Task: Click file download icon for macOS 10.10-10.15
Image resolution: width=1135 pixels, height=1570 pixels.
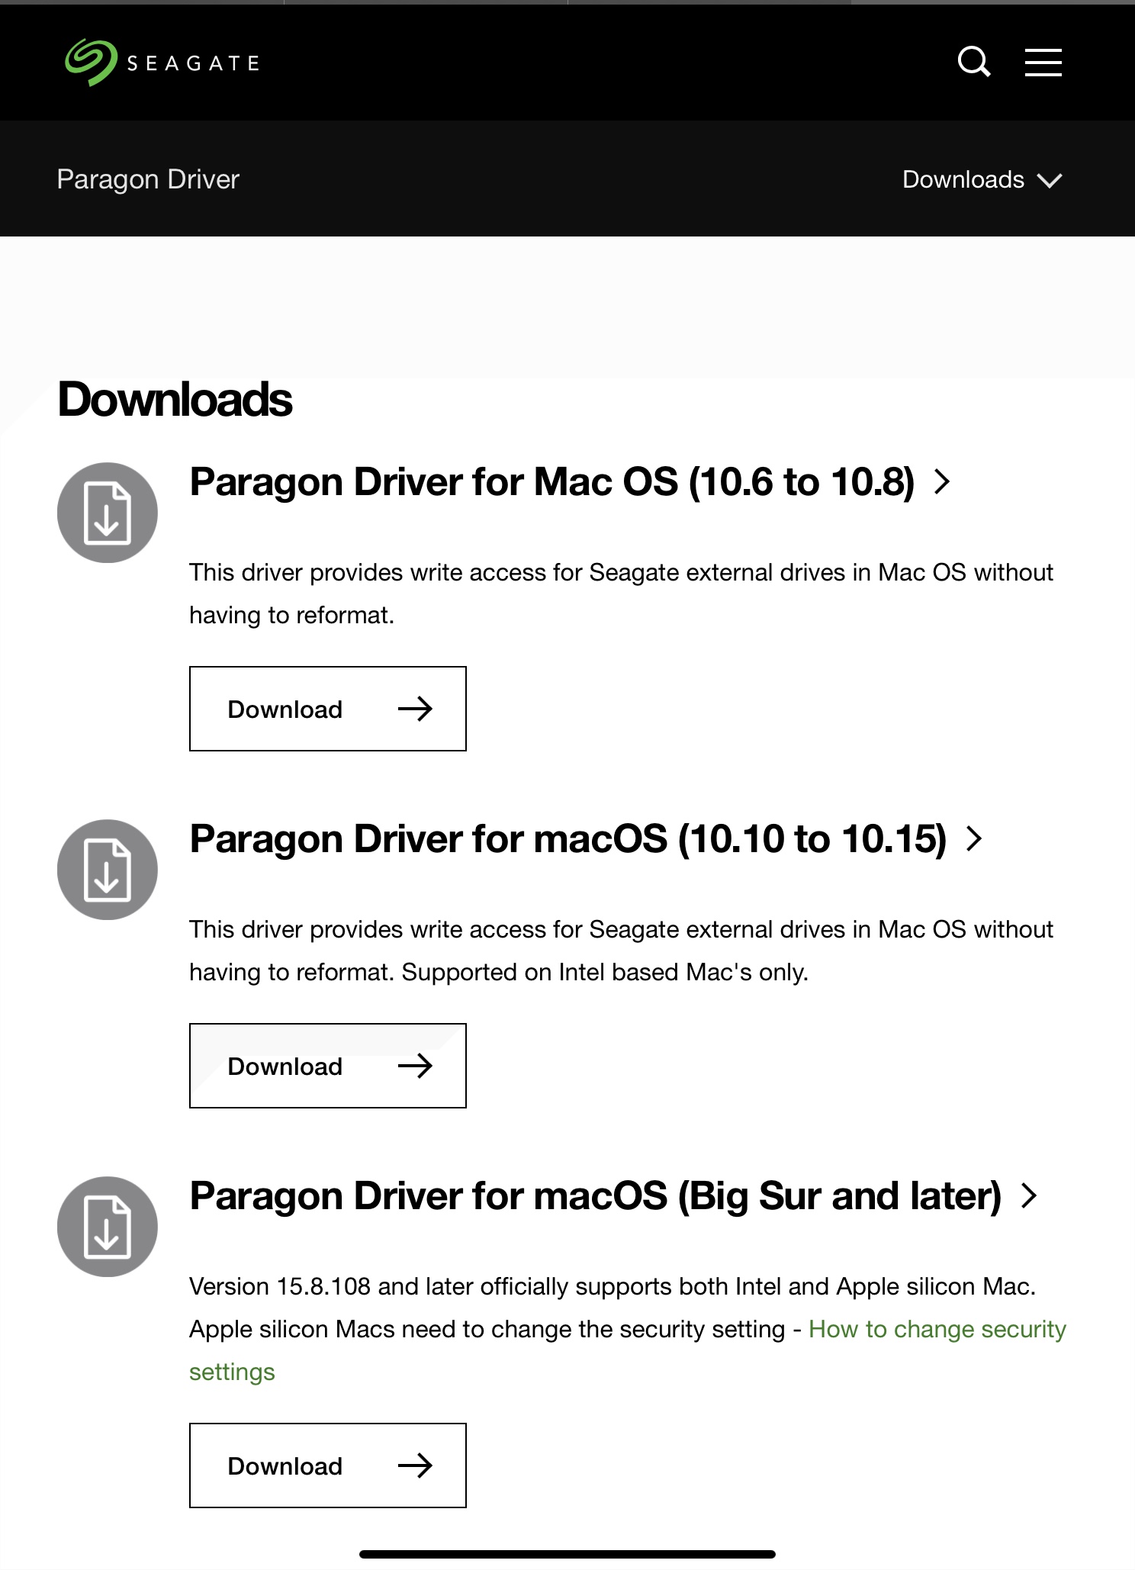Action: (108, 870)
